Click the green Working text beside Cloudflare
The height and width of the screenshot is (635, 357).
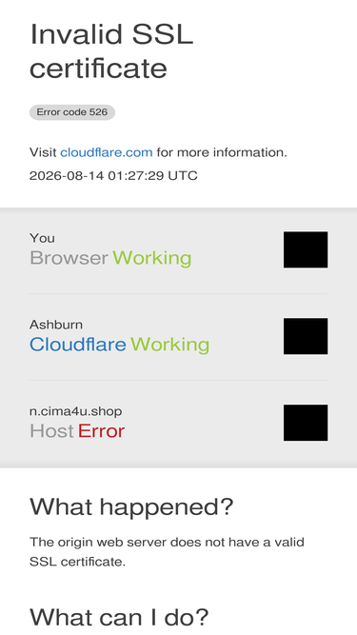170,345
